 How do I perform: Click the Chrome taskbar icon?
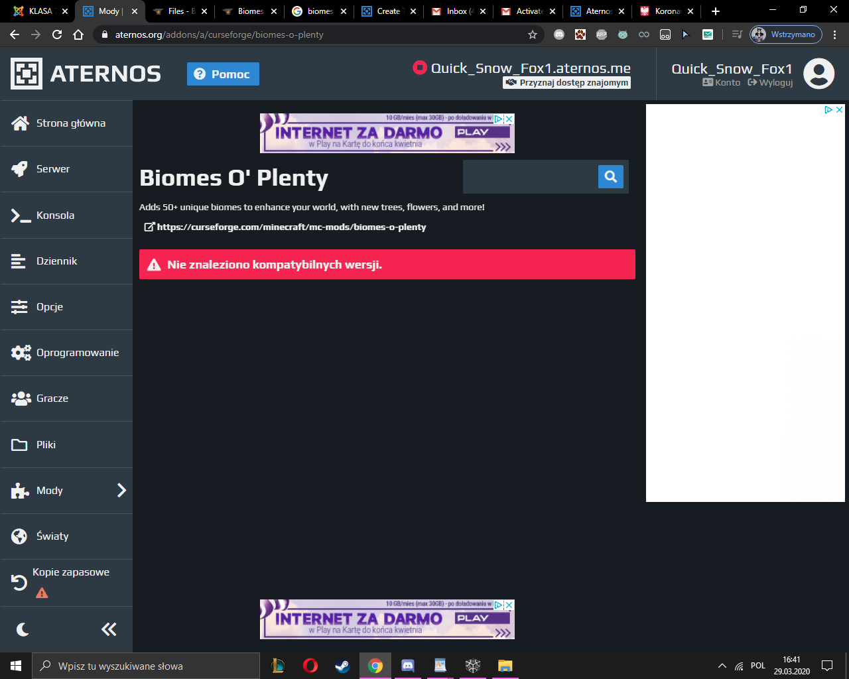[x=375, y=666]
